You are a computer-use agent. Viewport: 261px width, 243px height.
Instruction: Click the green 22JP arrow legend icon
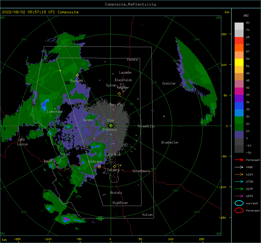pos(239,189)
